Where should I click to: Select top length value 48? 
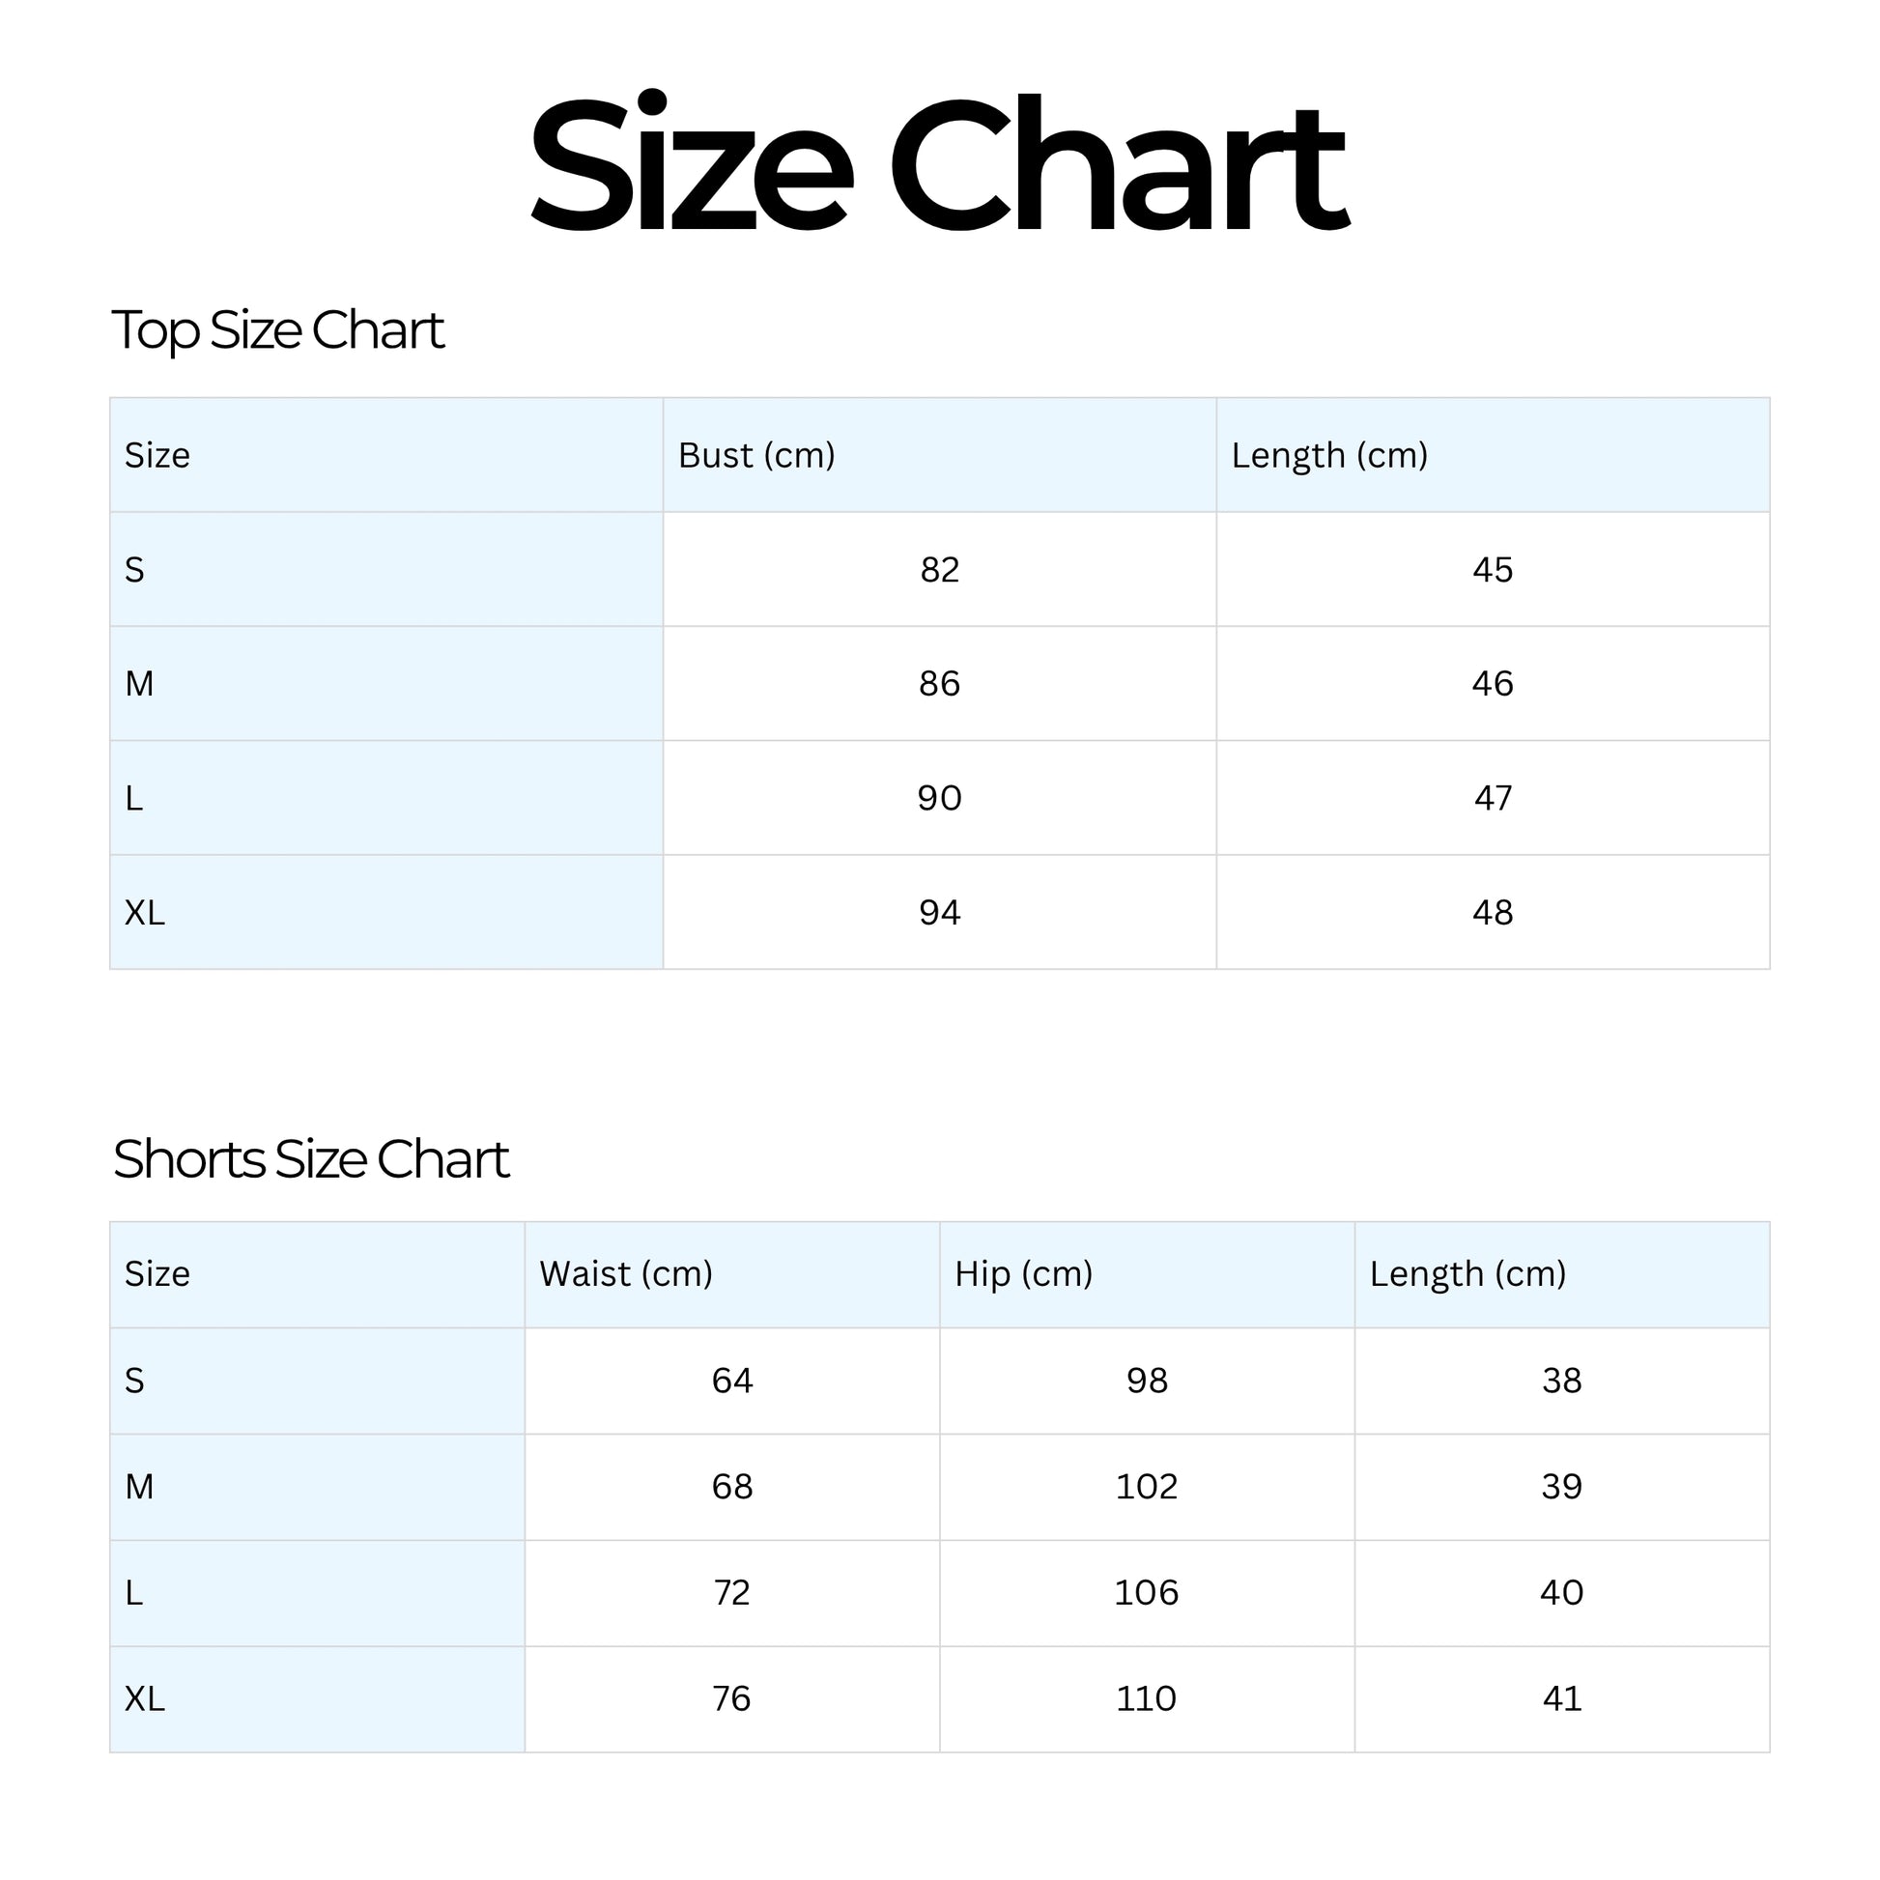click(x=1493, y=913)
